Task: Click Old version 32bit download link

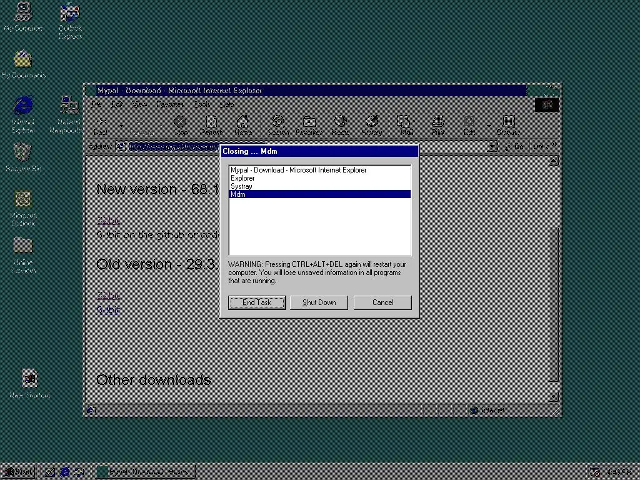Action: tap(108, 295)
